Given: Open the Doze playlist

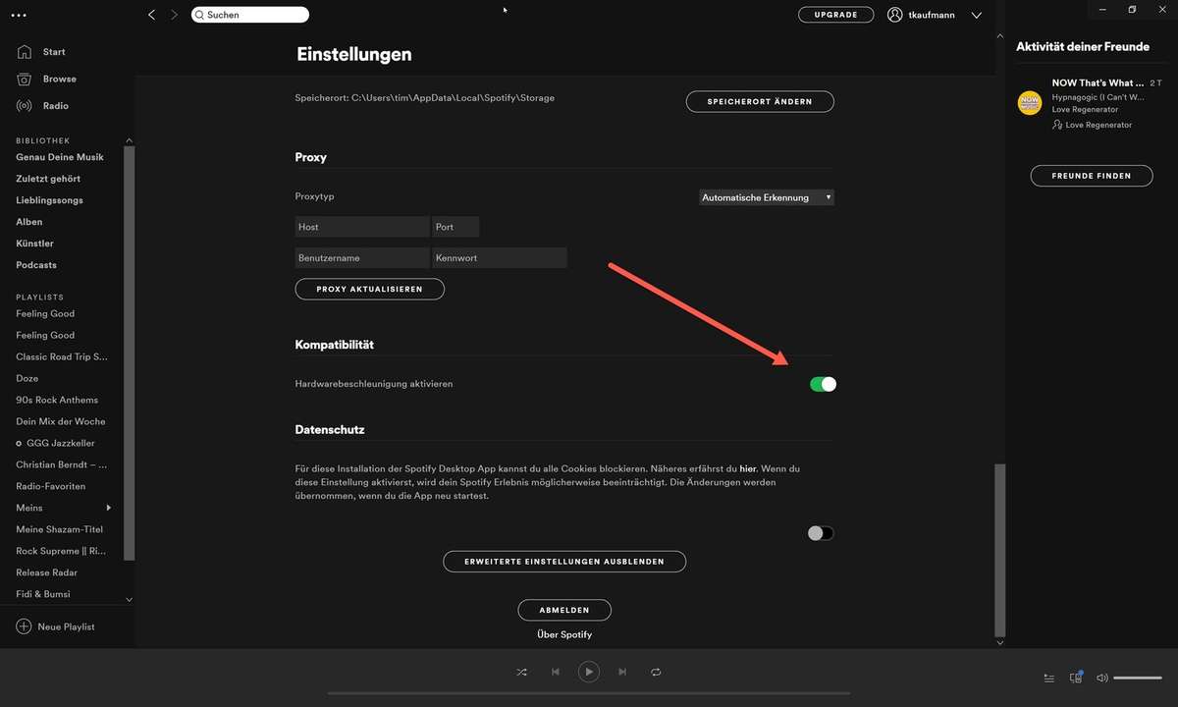Looking at the screenshot, I should coord(27,378).
